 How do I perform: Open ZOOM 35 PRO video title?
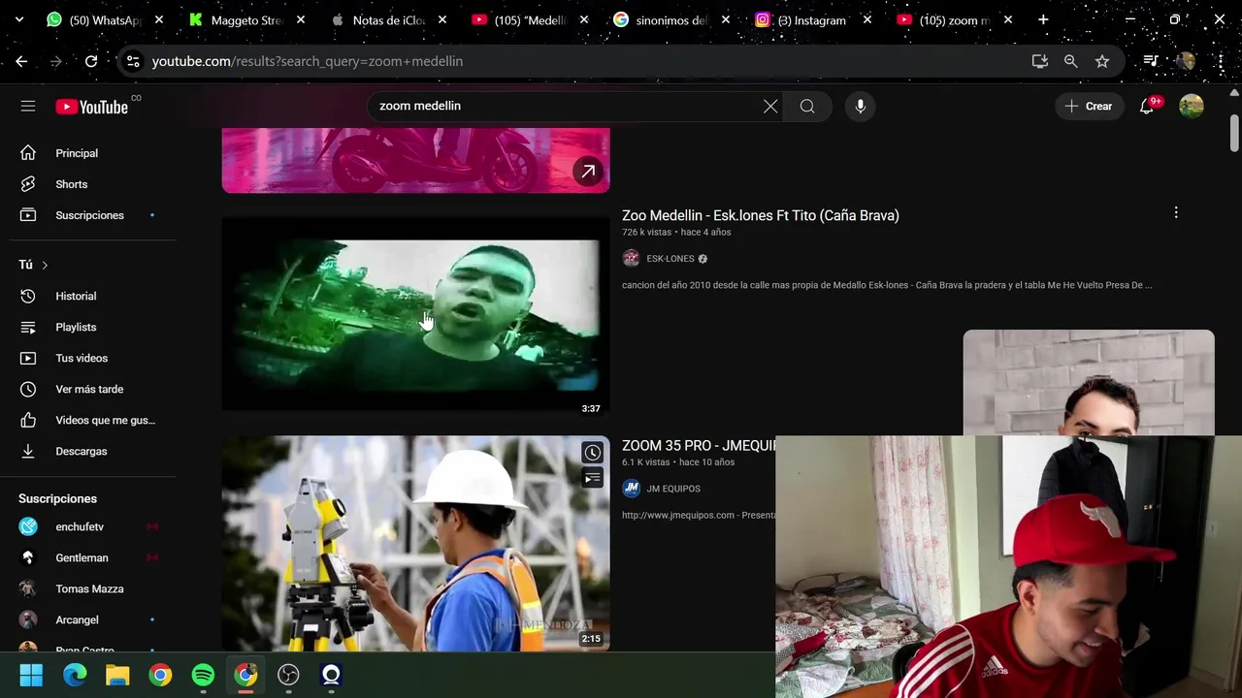(x=699, y=446)
